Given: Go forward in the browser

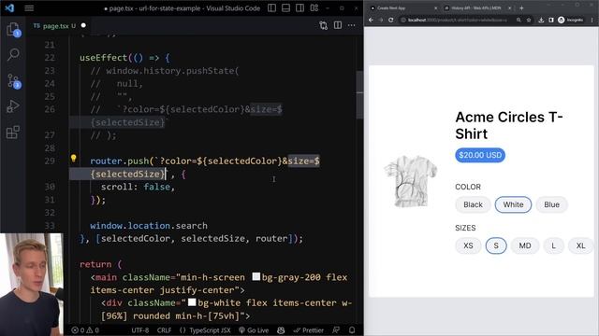Looking at the screenshot, I should 381,20.
